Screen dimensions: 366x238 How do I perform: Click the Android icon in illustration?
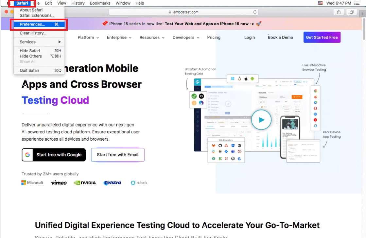(x=252, y=79)
